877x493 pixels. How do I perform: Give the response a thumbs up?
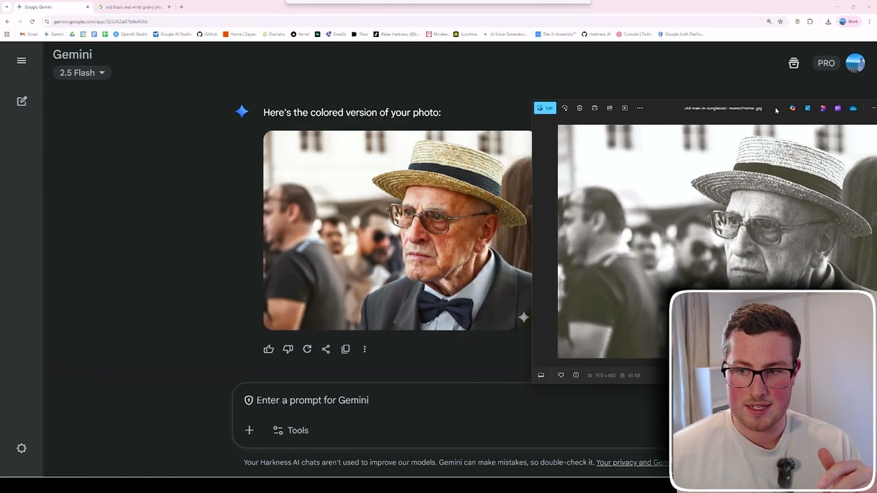[x=269, y=349]
